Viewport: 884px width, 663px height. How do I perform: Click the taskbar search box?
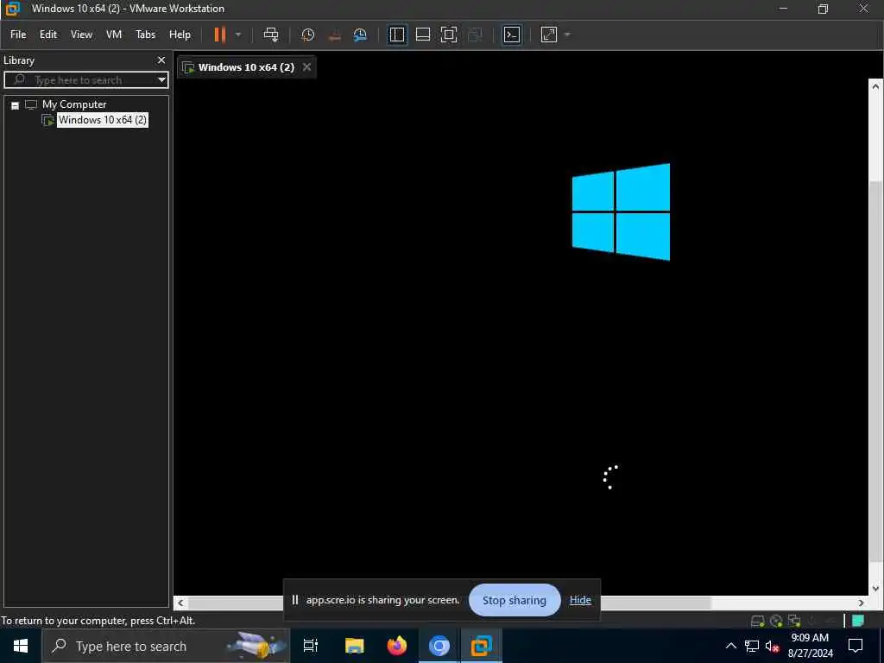(x=166, y=646)
